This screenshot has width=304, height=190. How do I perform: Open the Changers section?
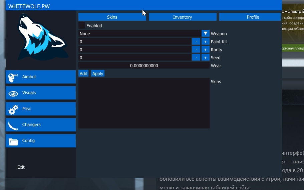point(40,125)
